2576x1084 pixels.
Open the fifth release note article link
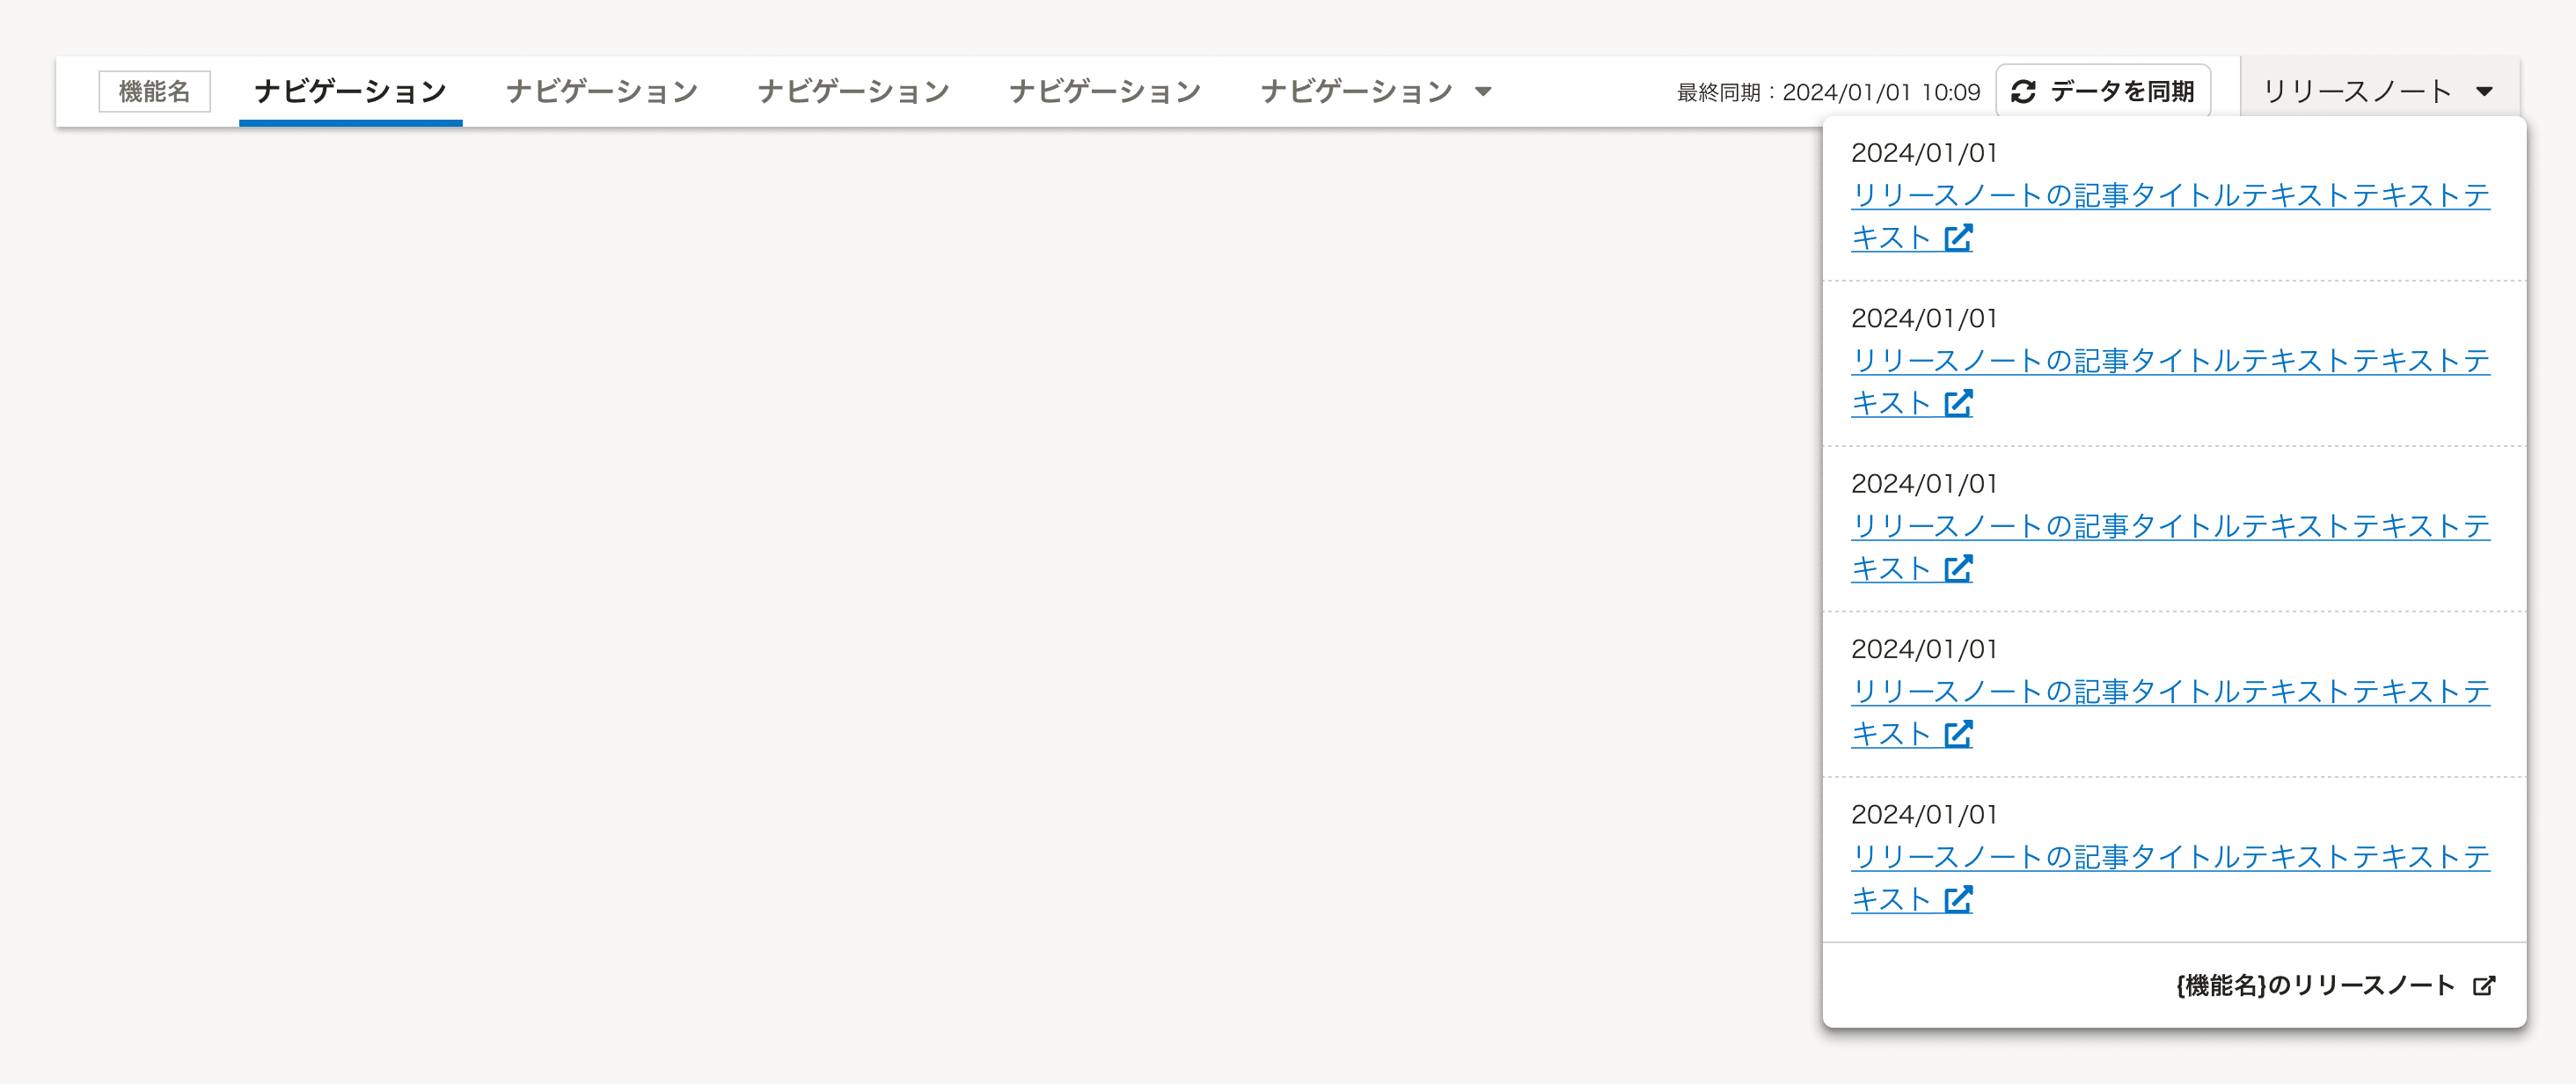click(x=2170, y=858)
